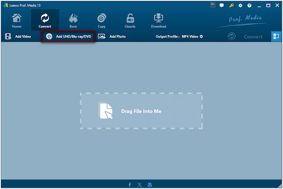283x189 pixels.
Task: Switch to the Convert module
Action: point(45,20)
